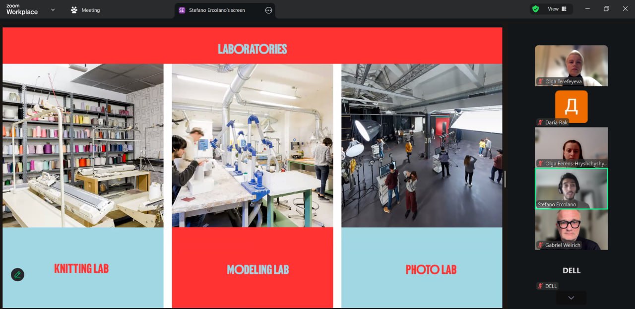
Task: Click Daria Rak's muted microphone icon
Action: coord(541,123)
